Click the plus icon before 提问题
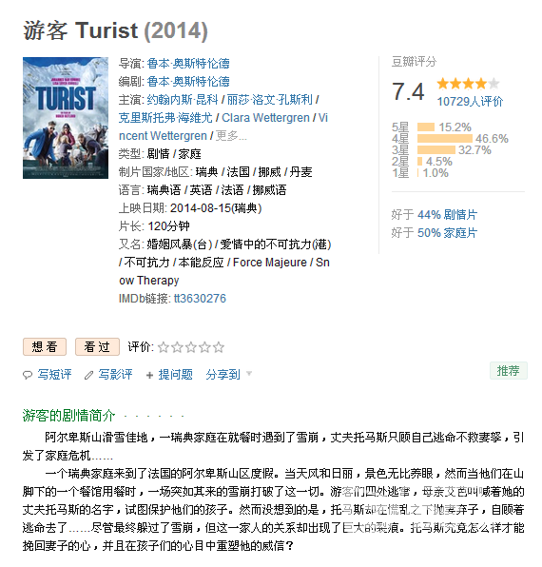The image size is (542, 567). tap(149, 376)
